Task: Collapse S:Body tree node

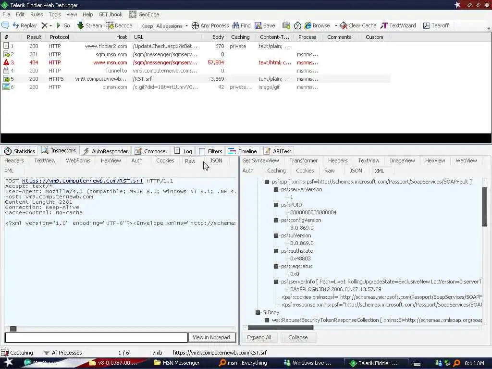Action: point(258,312)
